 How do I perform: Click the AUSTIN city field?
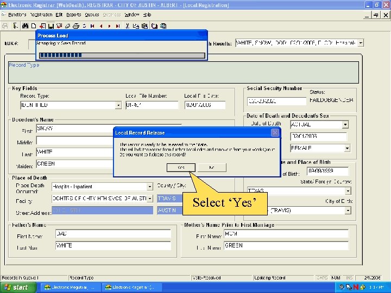[170, 211]
